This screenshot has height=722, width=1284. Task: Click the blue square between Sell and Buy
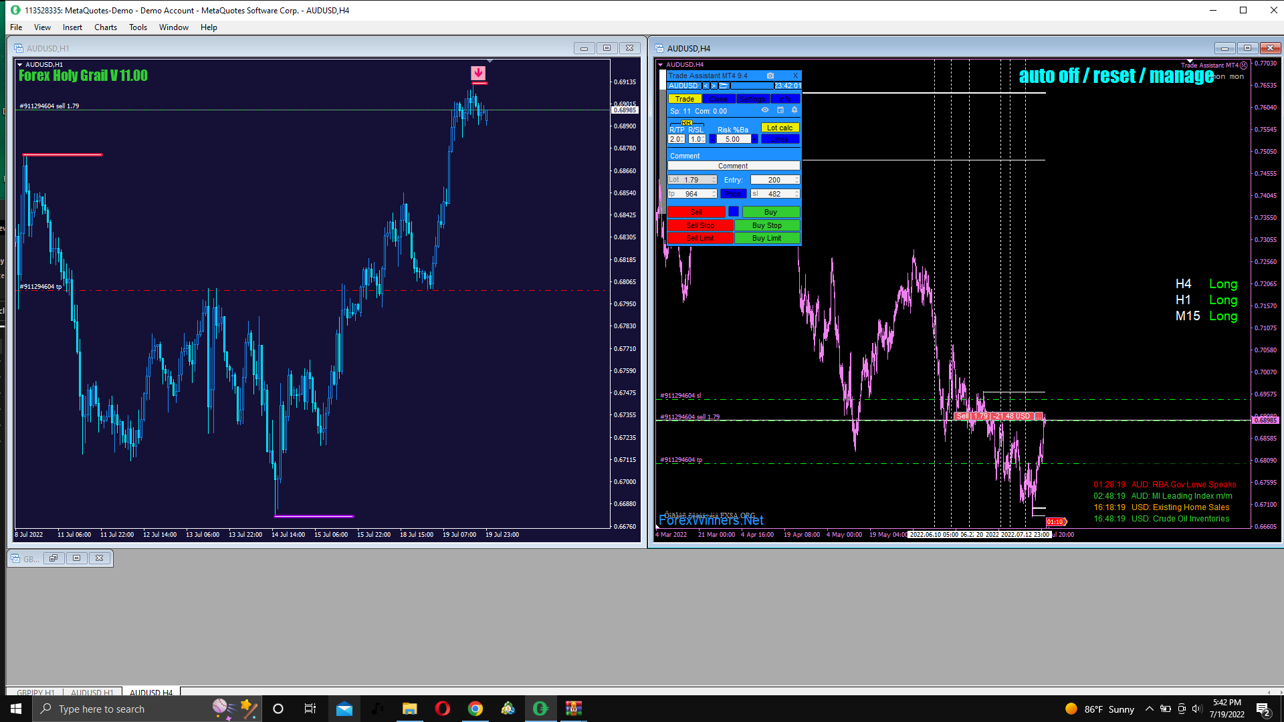click(x=734, y=212)
